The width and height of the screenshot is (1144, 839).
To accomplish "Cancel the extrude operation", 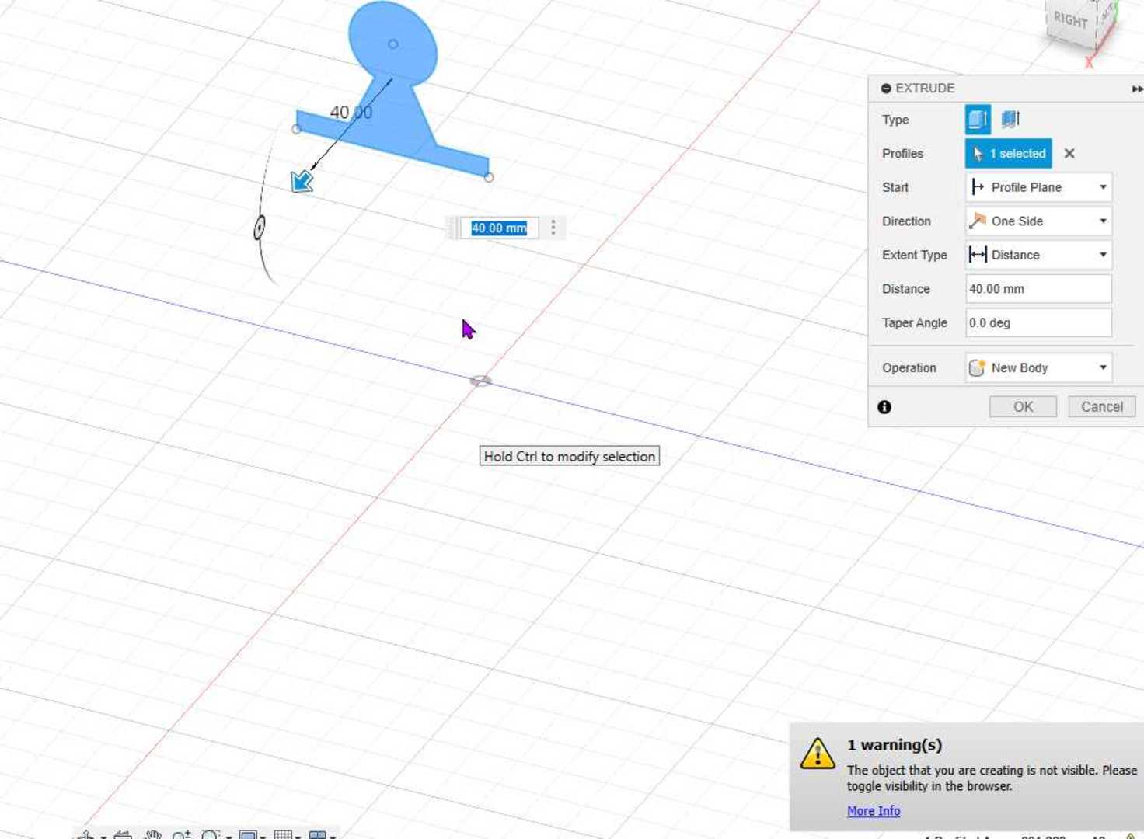I will [1102, 406].
